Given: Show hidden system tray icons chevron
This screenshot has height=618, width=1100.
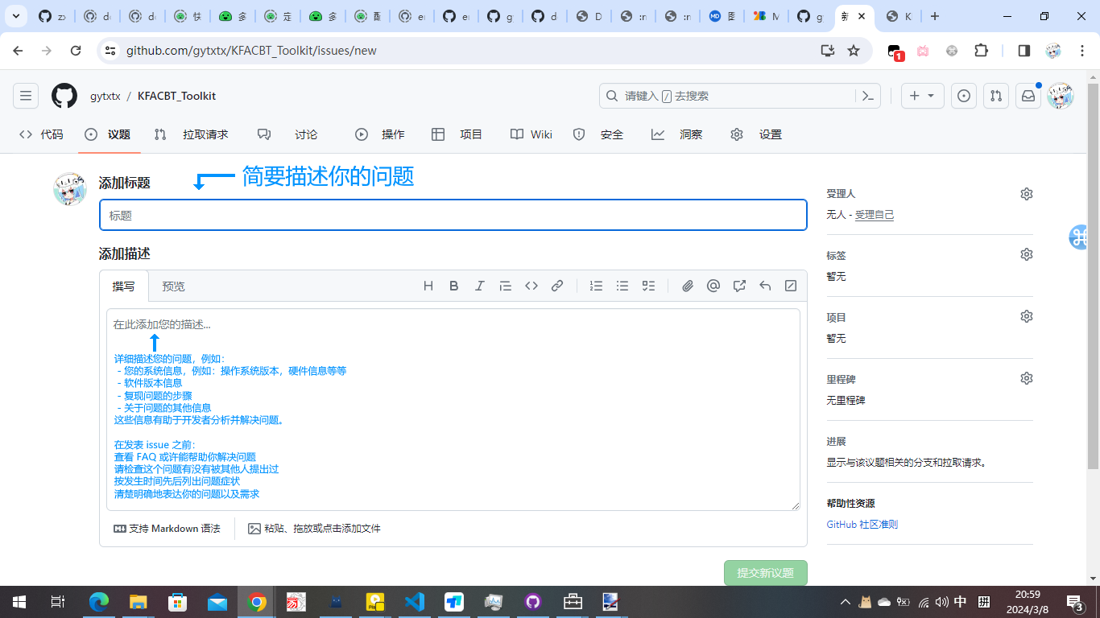Looking at the screenshot, I should coord(845,602).
